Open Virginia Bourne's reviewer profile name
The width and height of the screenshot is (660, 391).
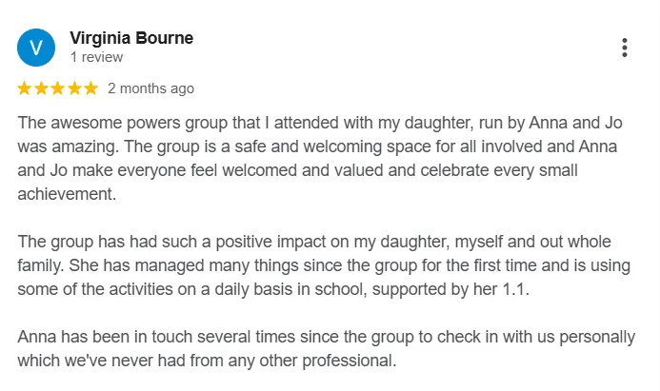coord(131,38)
